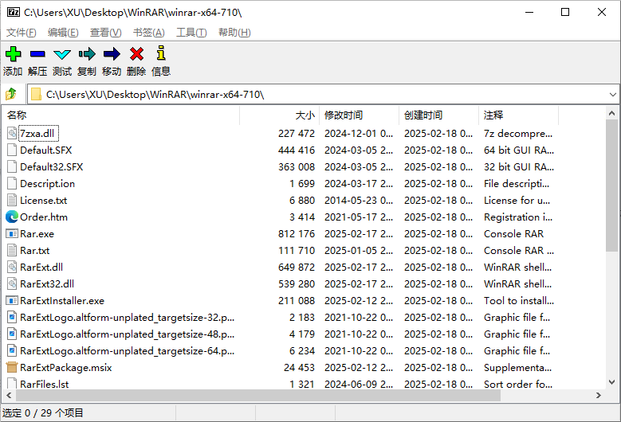Viewport: 621px width, 422px height.
Task: Select the file name Rar.exe
Action: pos(37,234)
